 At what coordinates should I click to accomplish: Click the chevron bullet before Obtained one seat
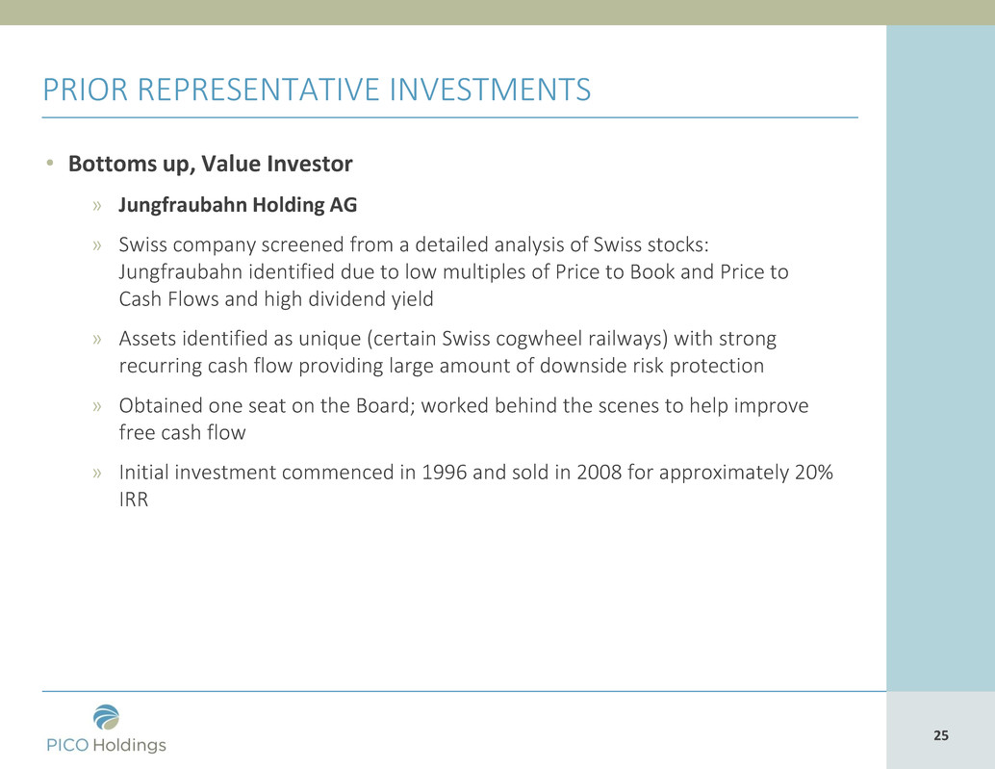coord(96,406)
